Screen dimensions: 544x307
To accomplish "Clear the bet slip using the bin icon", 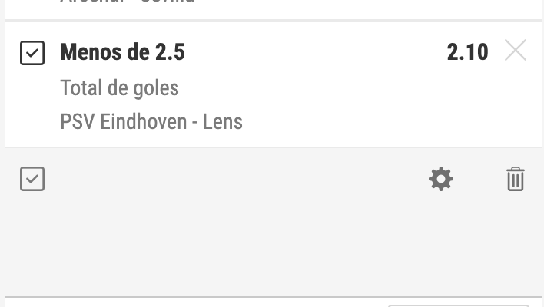I will pos(516,179).
